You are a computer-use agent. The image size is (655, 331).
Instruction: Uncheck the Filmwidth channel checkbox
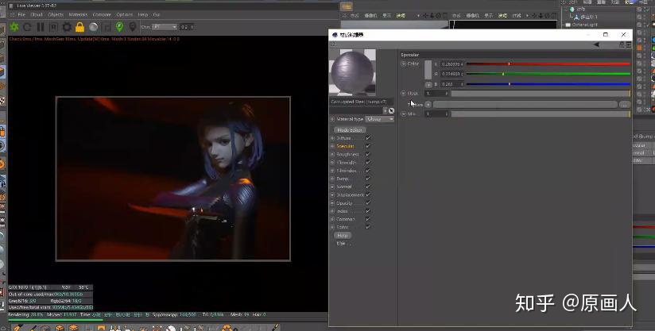[x=368, y=163]
